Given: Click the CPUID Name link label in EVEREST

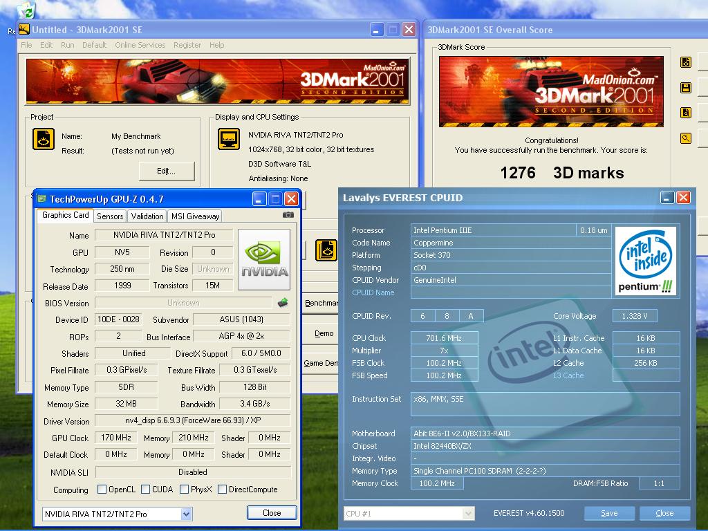Looking at the screenshot, I should tap(373, 292).
